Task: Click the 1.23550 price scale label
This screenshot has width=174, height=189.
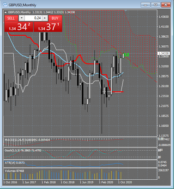Action: click(164, 96)
